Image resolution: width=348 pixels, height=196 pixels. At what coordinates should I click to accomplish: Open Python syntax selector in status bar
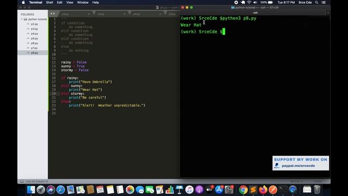coord(318,181)
